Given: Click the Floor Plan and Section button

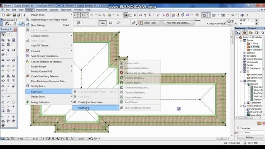Looking at the screenshot, I should coord(178,23).
